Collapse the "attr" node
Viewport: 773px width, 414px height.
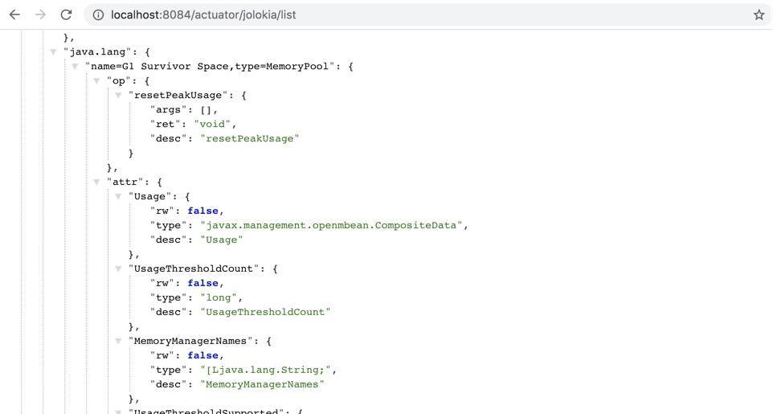pyautogui.click(x=97, y=182)
